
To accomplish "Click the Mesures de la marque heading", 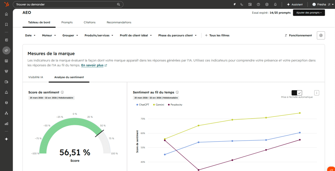I will [x=51, y=54].
